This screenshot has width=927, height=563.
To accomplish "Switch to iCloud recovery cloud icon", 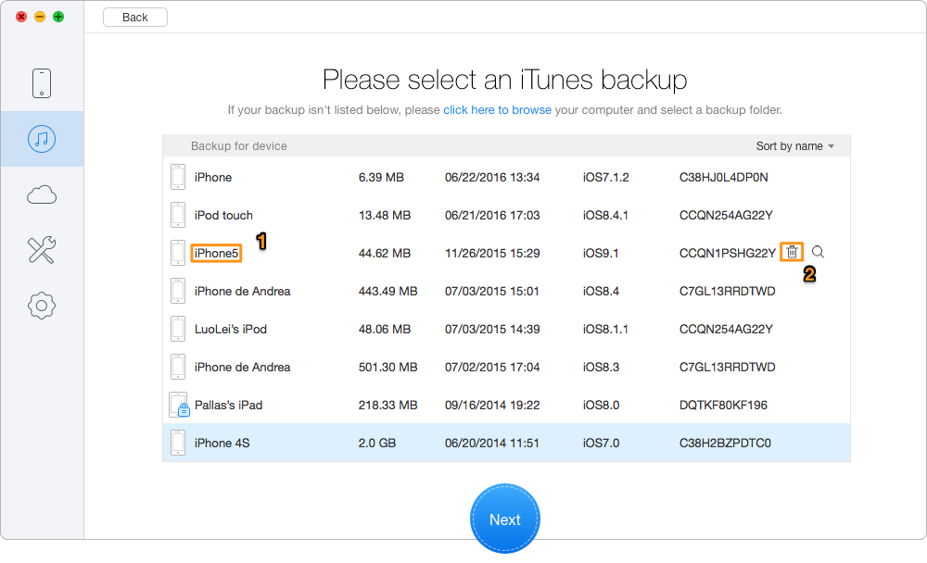I will 42,194.
